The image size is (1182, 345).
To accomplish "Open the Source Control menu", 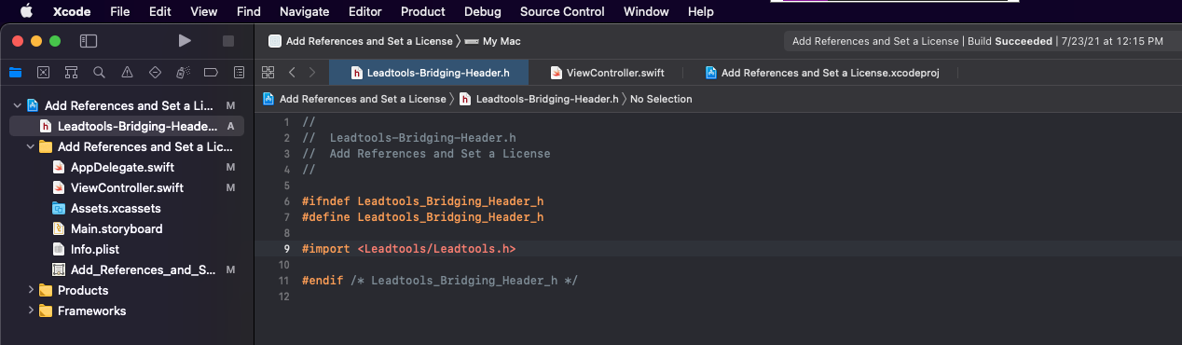I will click(x=562, y=11).
